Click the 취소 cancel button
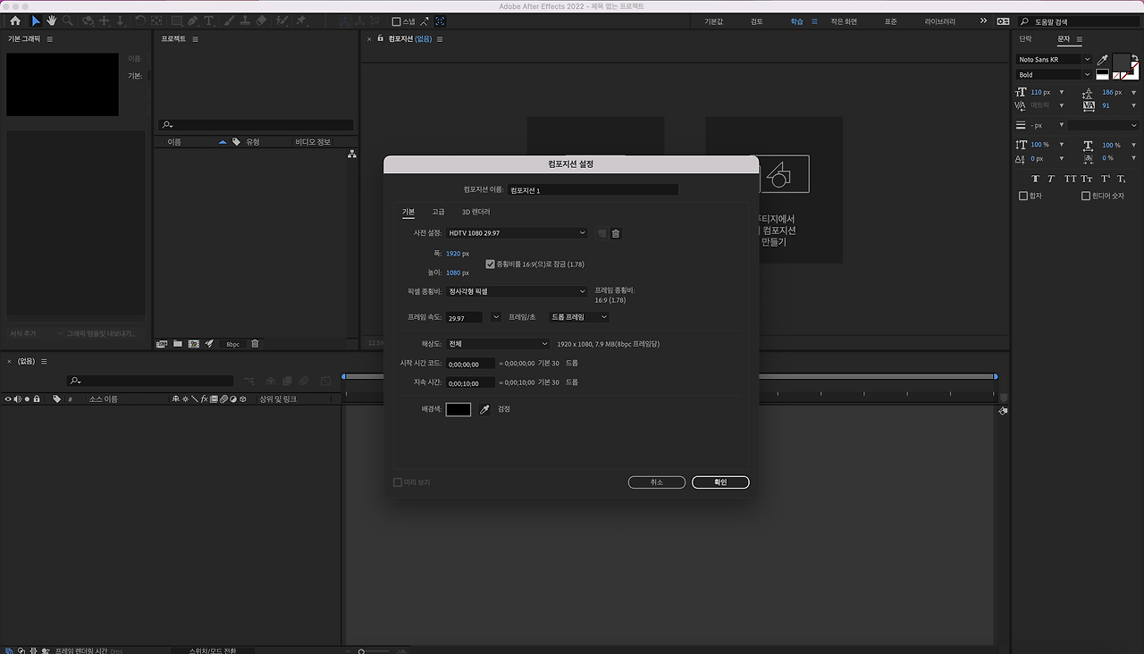1144x654 pixels. click(x=657, y=482)
